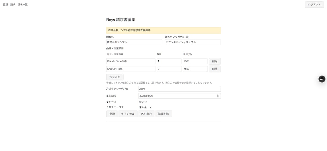Screen dimensions: 327x151
Task: Open the calendar picker on 支払期限
Action: [218, 96]
